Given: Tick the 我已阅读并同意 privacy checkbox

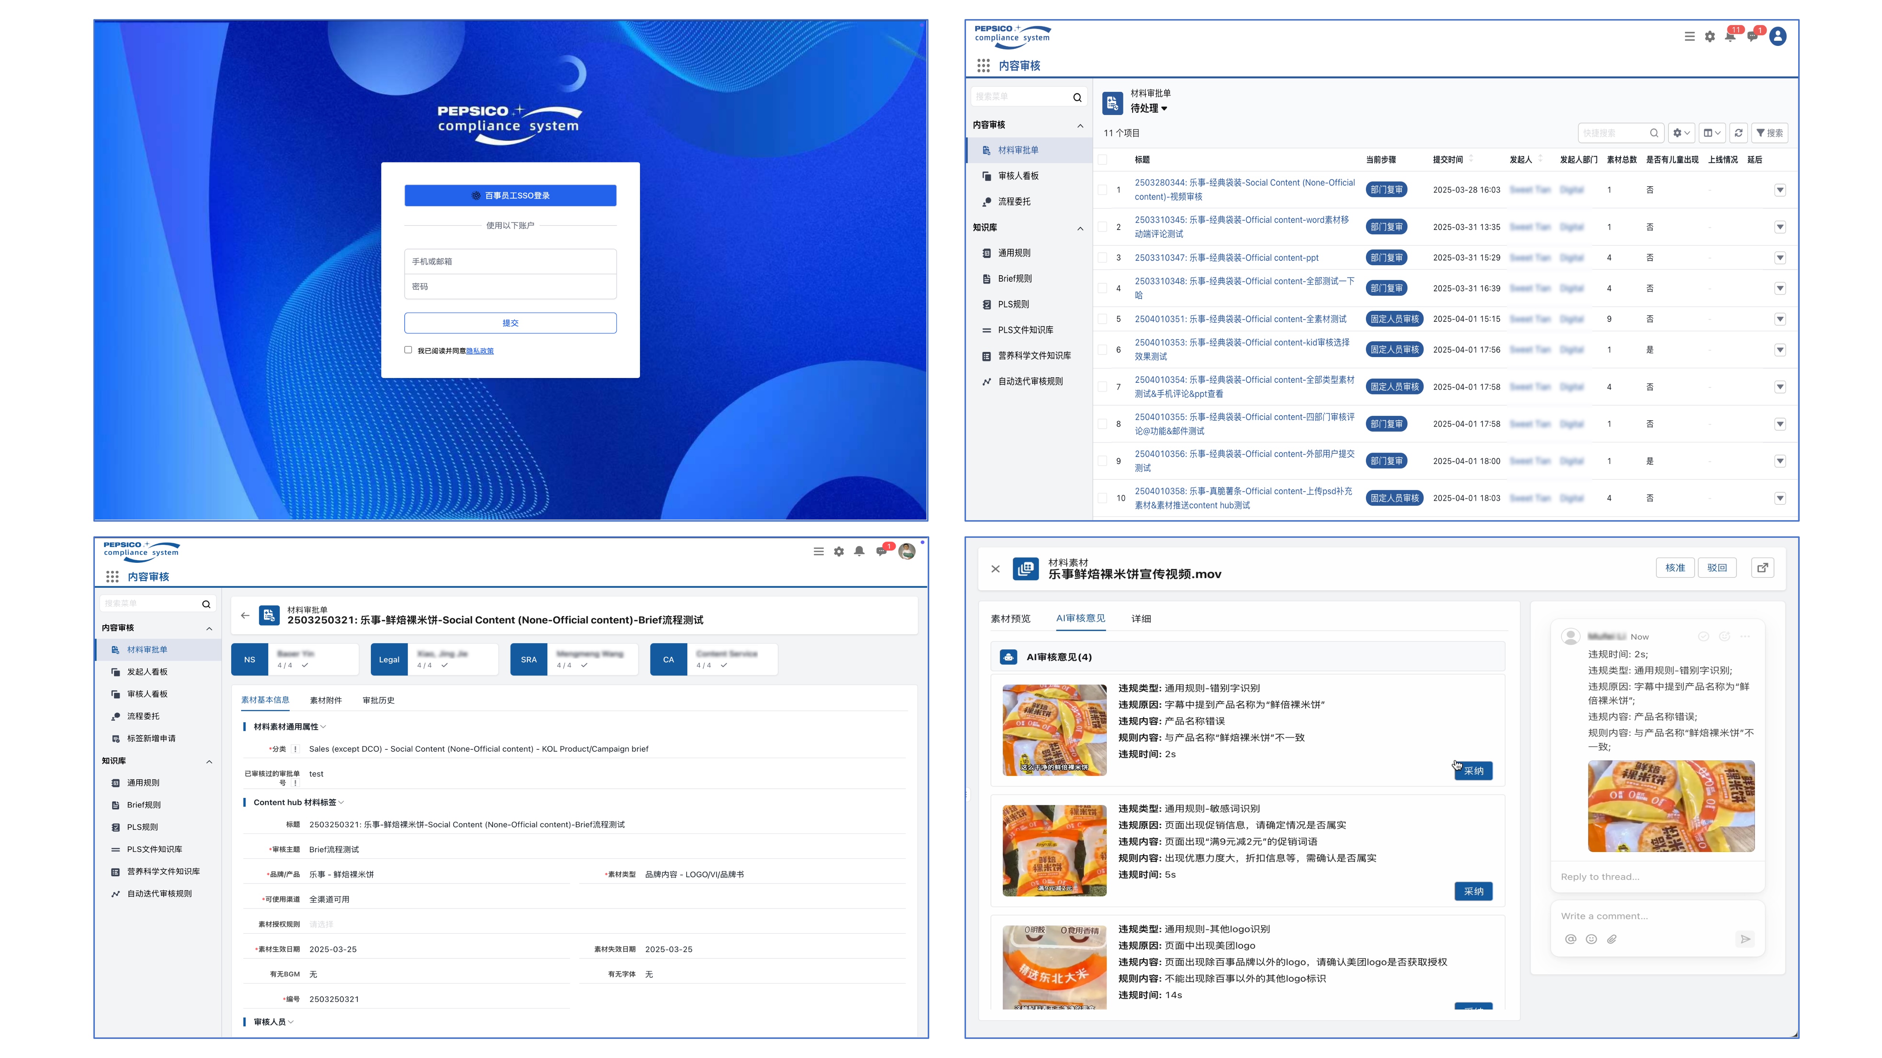Looking at the screenshot, I should click(x=408, y=350).
